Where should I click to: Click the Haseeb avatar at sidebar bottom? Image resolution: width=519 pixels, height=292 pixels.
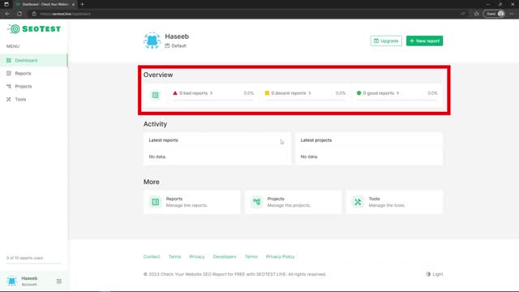[12, 281]
